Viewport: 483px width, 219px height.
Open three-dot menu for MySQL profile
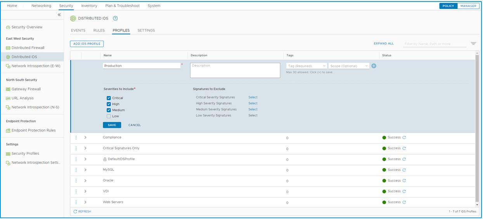click(76, 170)
